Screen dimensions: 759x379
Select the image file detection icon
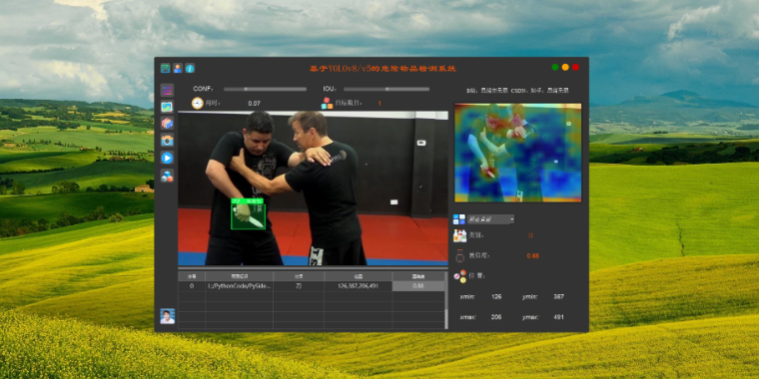point(167,107)
